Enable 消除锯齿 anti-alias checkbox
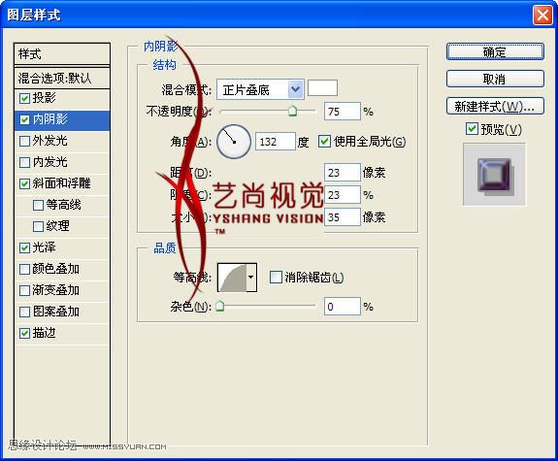 tap(276, 277)
